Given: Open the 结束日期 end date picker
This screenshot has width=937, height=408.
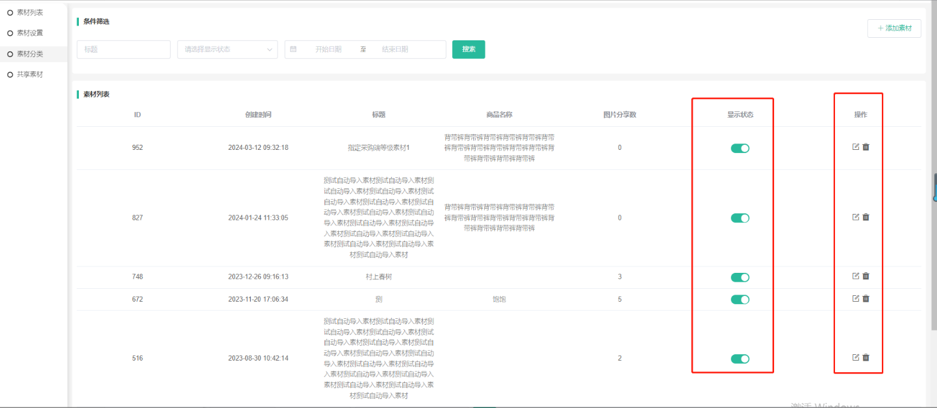Looking at the screenshot, I should click(x=395, y=49).
